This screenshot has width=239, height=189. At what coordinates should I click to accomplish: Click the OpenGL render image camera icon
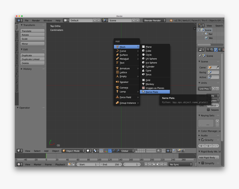point(179,151)
